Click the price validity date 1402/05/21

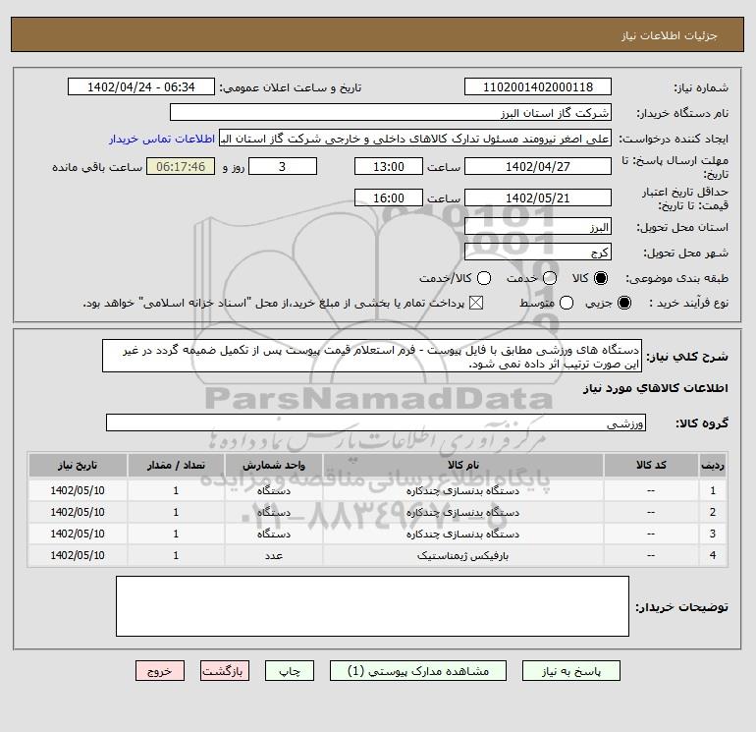[x=538, y=197]
